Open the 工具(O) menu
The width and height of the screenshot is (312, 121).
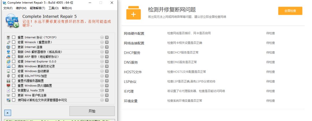click(53, 8)
